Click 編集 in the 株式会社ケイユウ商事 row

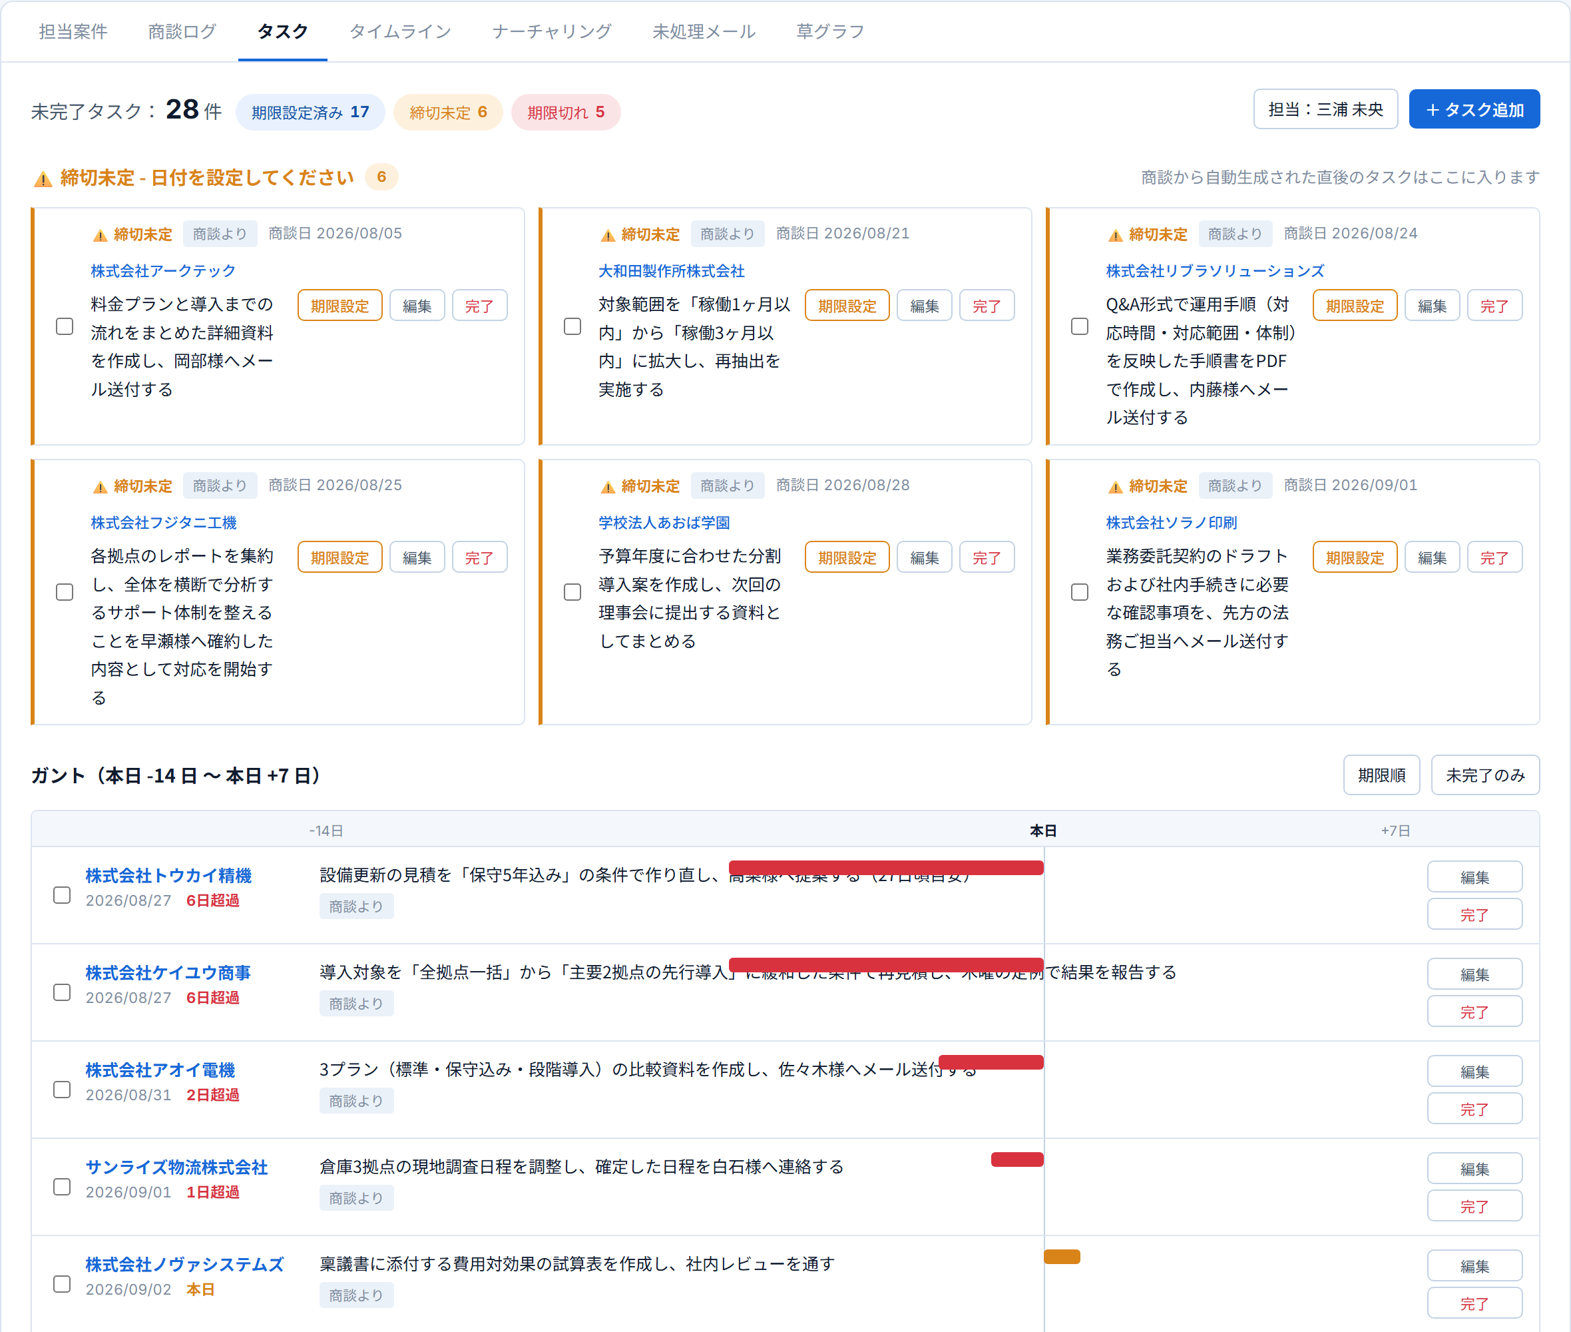pos(1474,974)
